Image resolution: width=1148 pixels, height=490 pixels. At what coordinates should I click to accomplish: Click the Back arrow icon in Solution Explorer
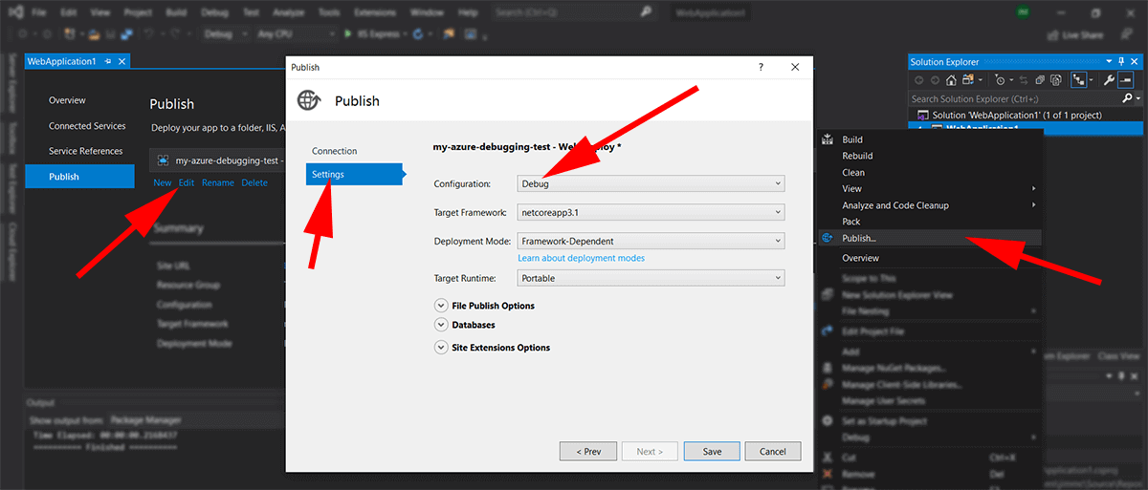point(919,80)
